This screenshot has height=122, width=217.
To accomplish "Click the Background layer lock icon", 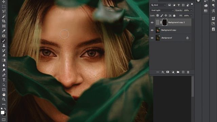I will pyautogui.click(x=188, y=38).
